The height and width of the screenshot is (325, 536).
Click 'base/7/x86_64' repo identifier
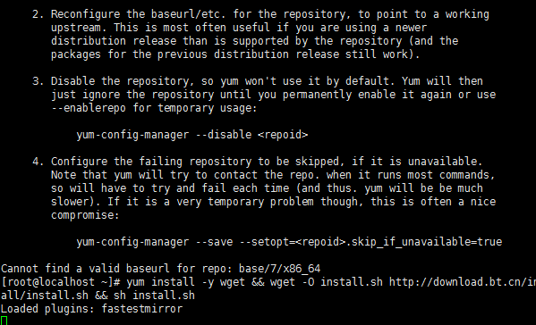click(x=279, y=269)
